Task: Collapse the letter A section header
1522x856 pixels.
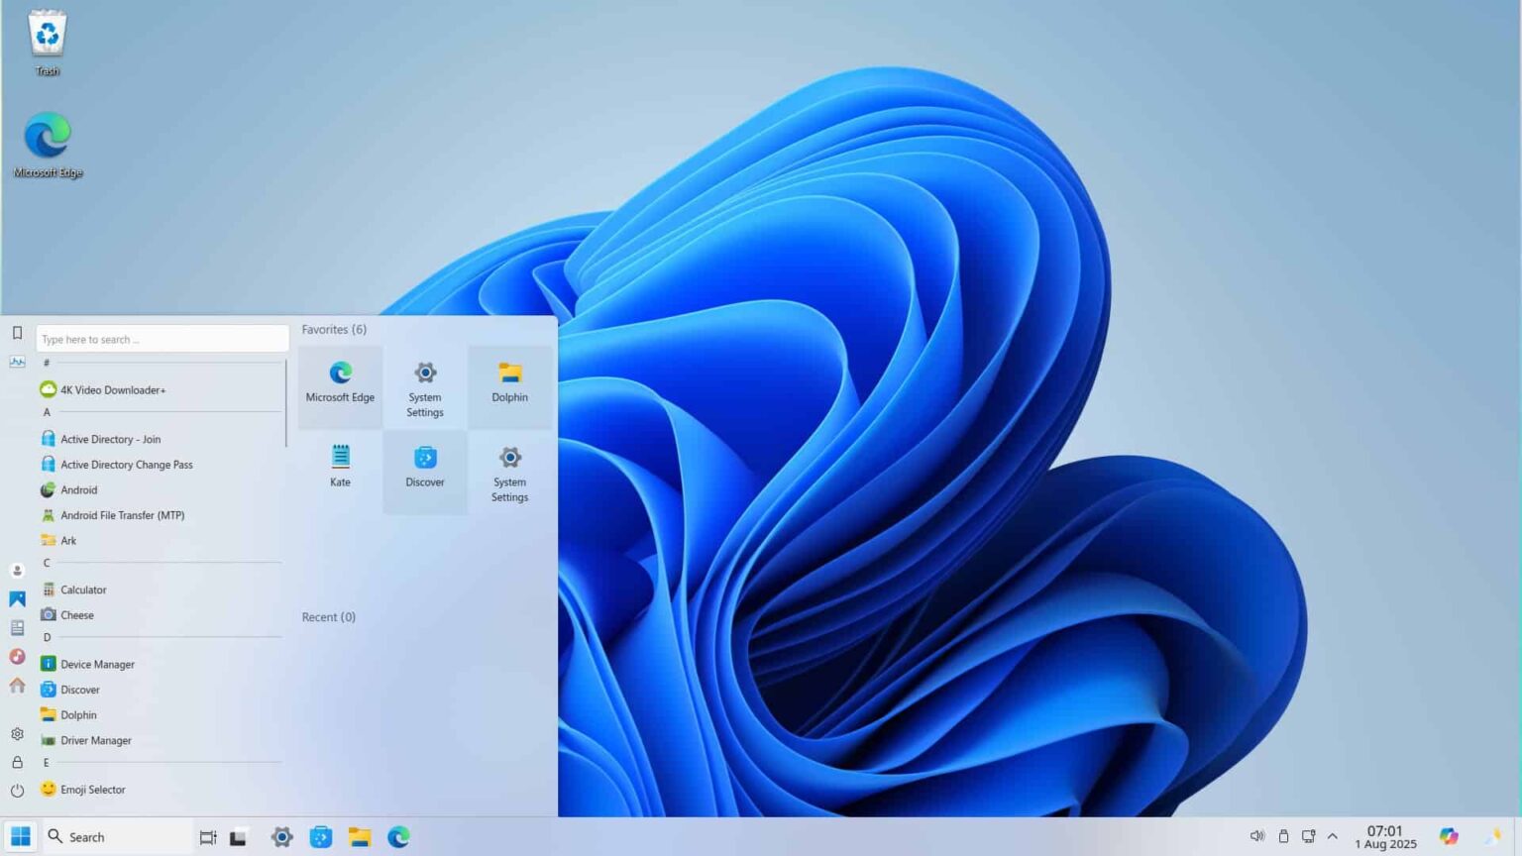Action: pos(46,412)
